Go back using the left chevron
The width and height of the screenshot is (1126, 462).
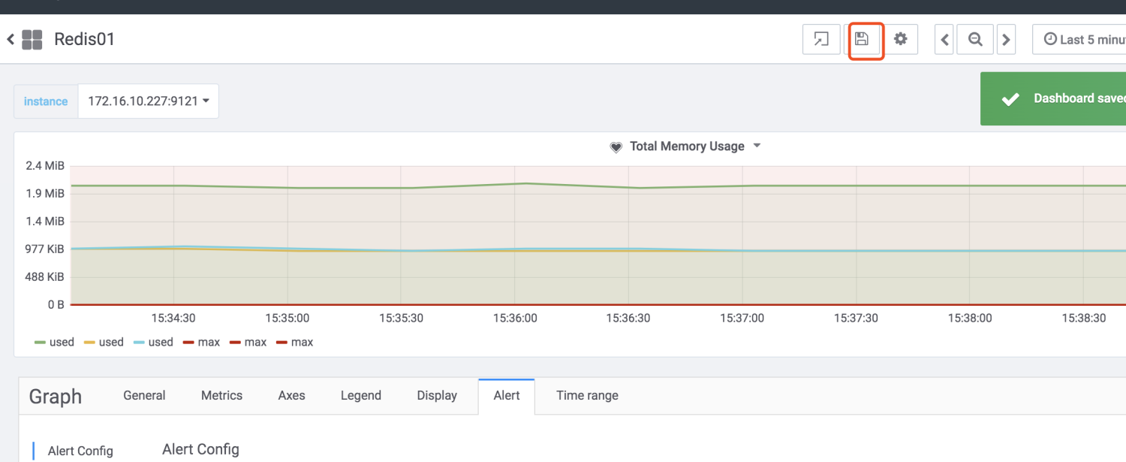coord(11,39)
